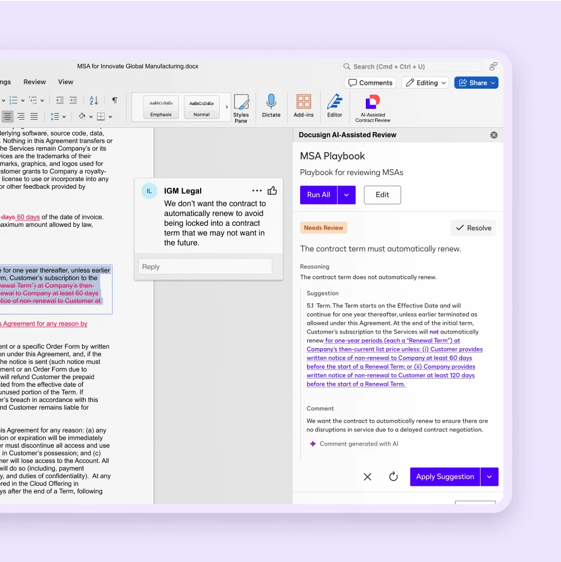Click Apply Suggestion
Screen dimensions: 561x562
pyautogui.click(x=445, y=477)
